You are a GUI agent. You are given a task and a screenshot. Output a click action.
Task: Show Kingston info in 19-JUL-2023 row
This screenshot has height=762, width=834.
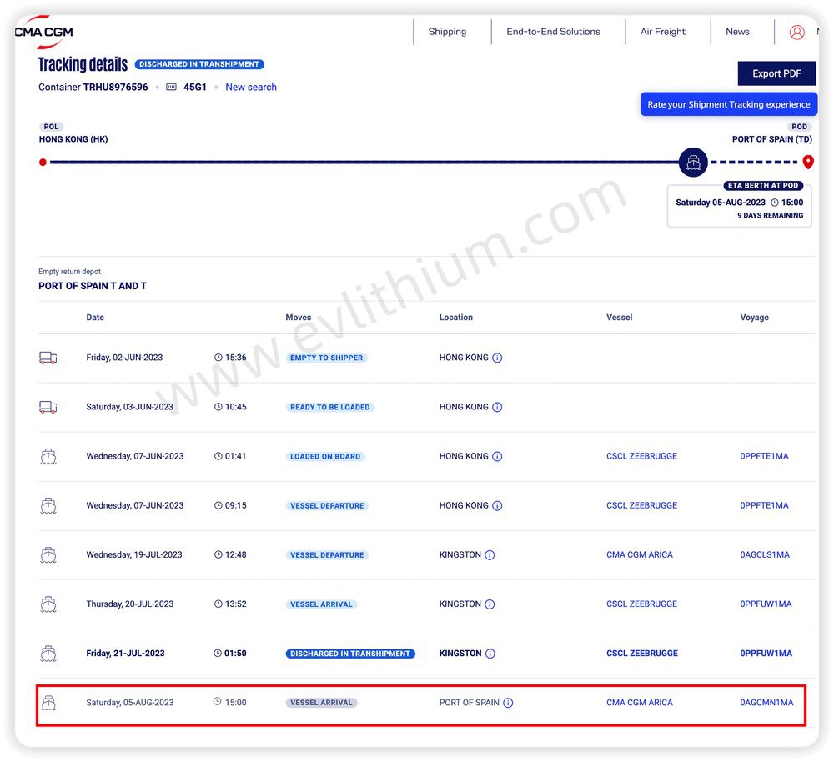point(490,555)
